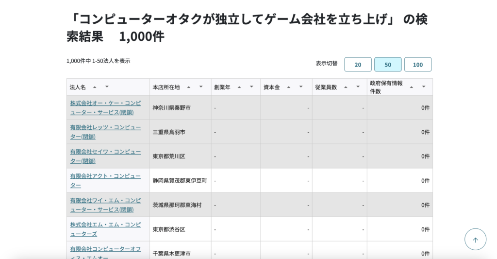Open 株式会社オー・ケー・コンピューター・サービス link
Screen dimensions: 497x259
click(105, 107)
